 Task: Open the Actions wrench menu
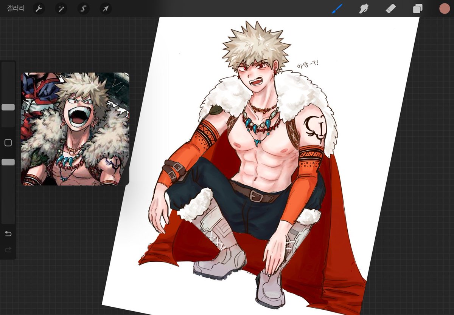point(39,8)
